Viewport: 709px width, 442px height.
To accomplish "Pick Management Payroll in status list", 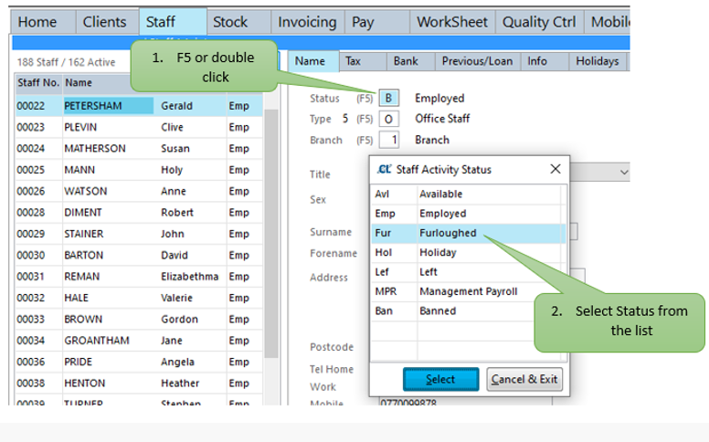I will (467, 291).
